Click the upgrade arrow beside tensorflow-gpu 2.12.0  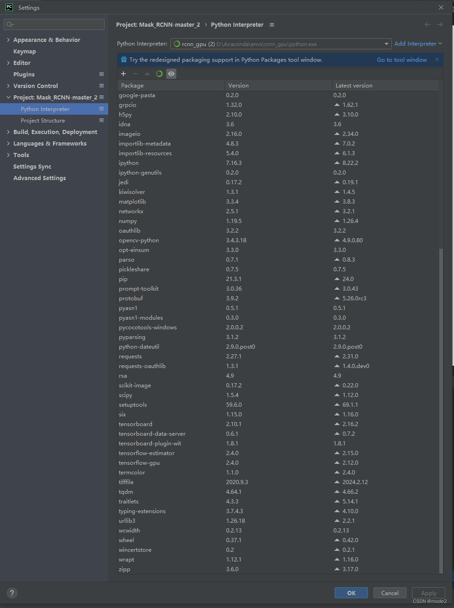pyautogui.click(x=337, y=463)
